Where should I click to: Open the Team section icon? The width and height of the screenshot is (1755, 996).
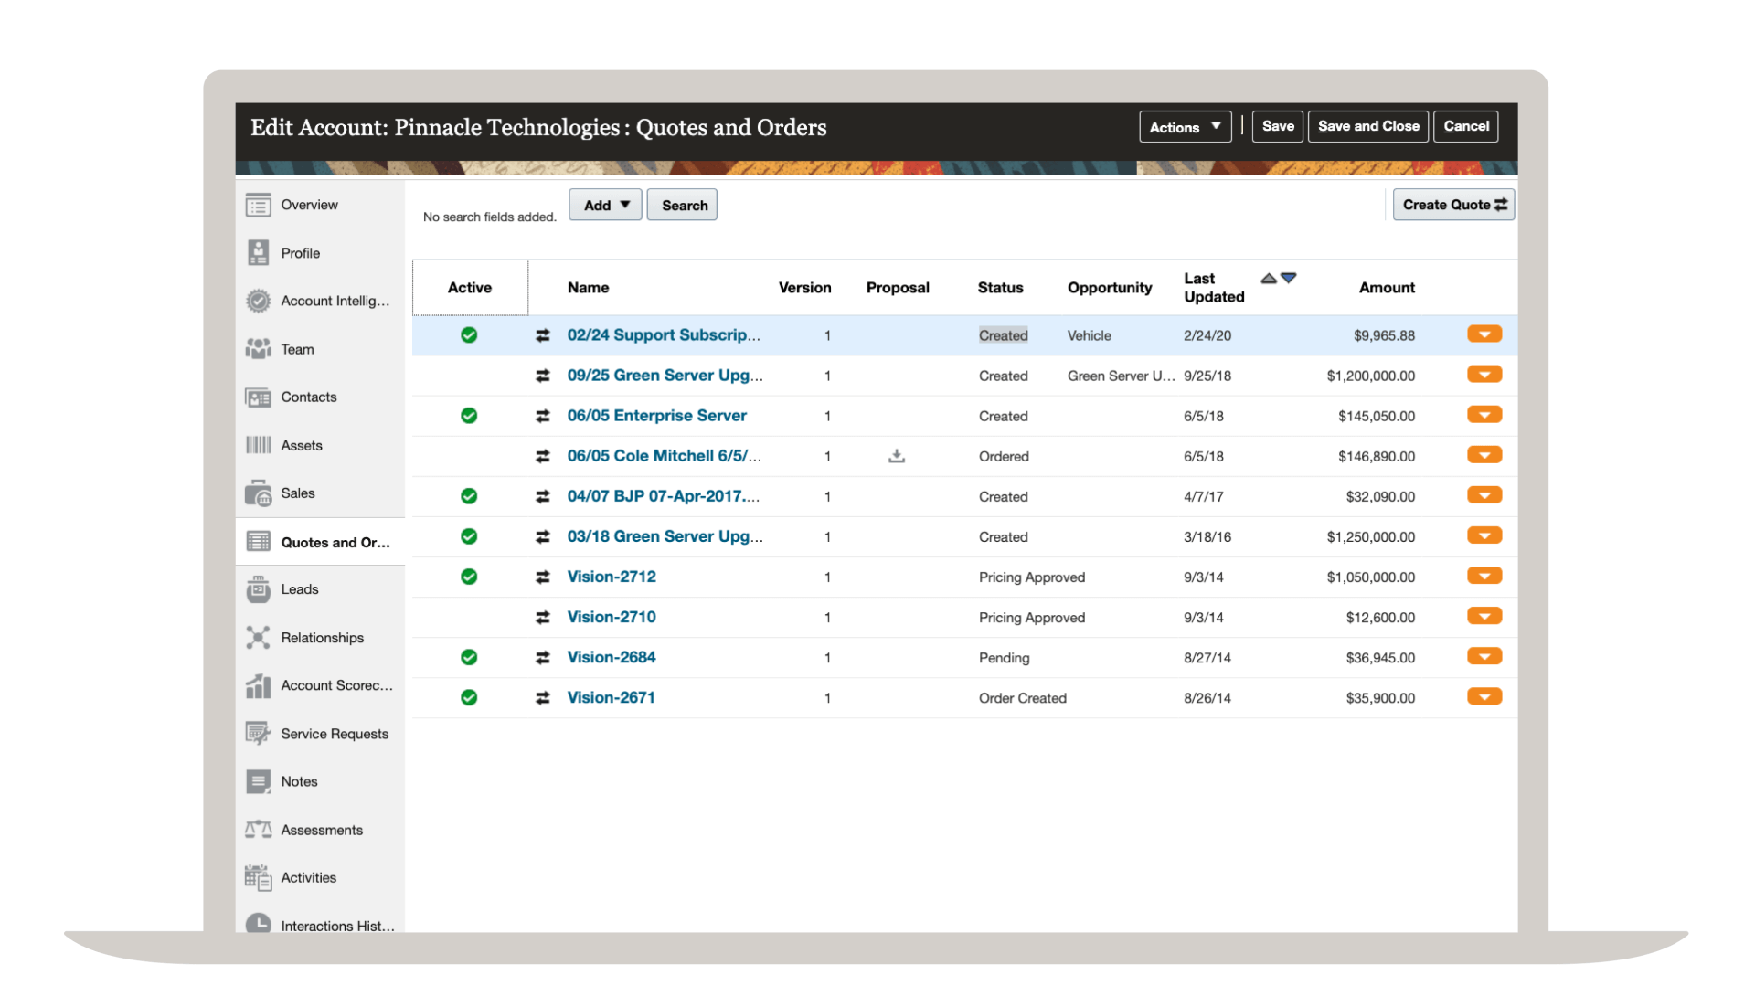tap(258, 349)
